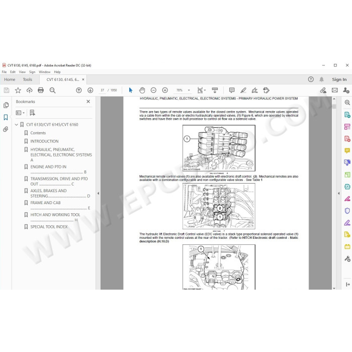Click the document scroll up arrow

pyautogui.click(x=334, y=99)
